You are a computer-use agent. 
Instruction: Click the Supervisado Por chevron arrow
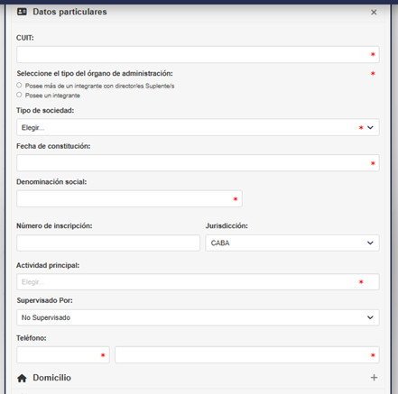[370, 317]
